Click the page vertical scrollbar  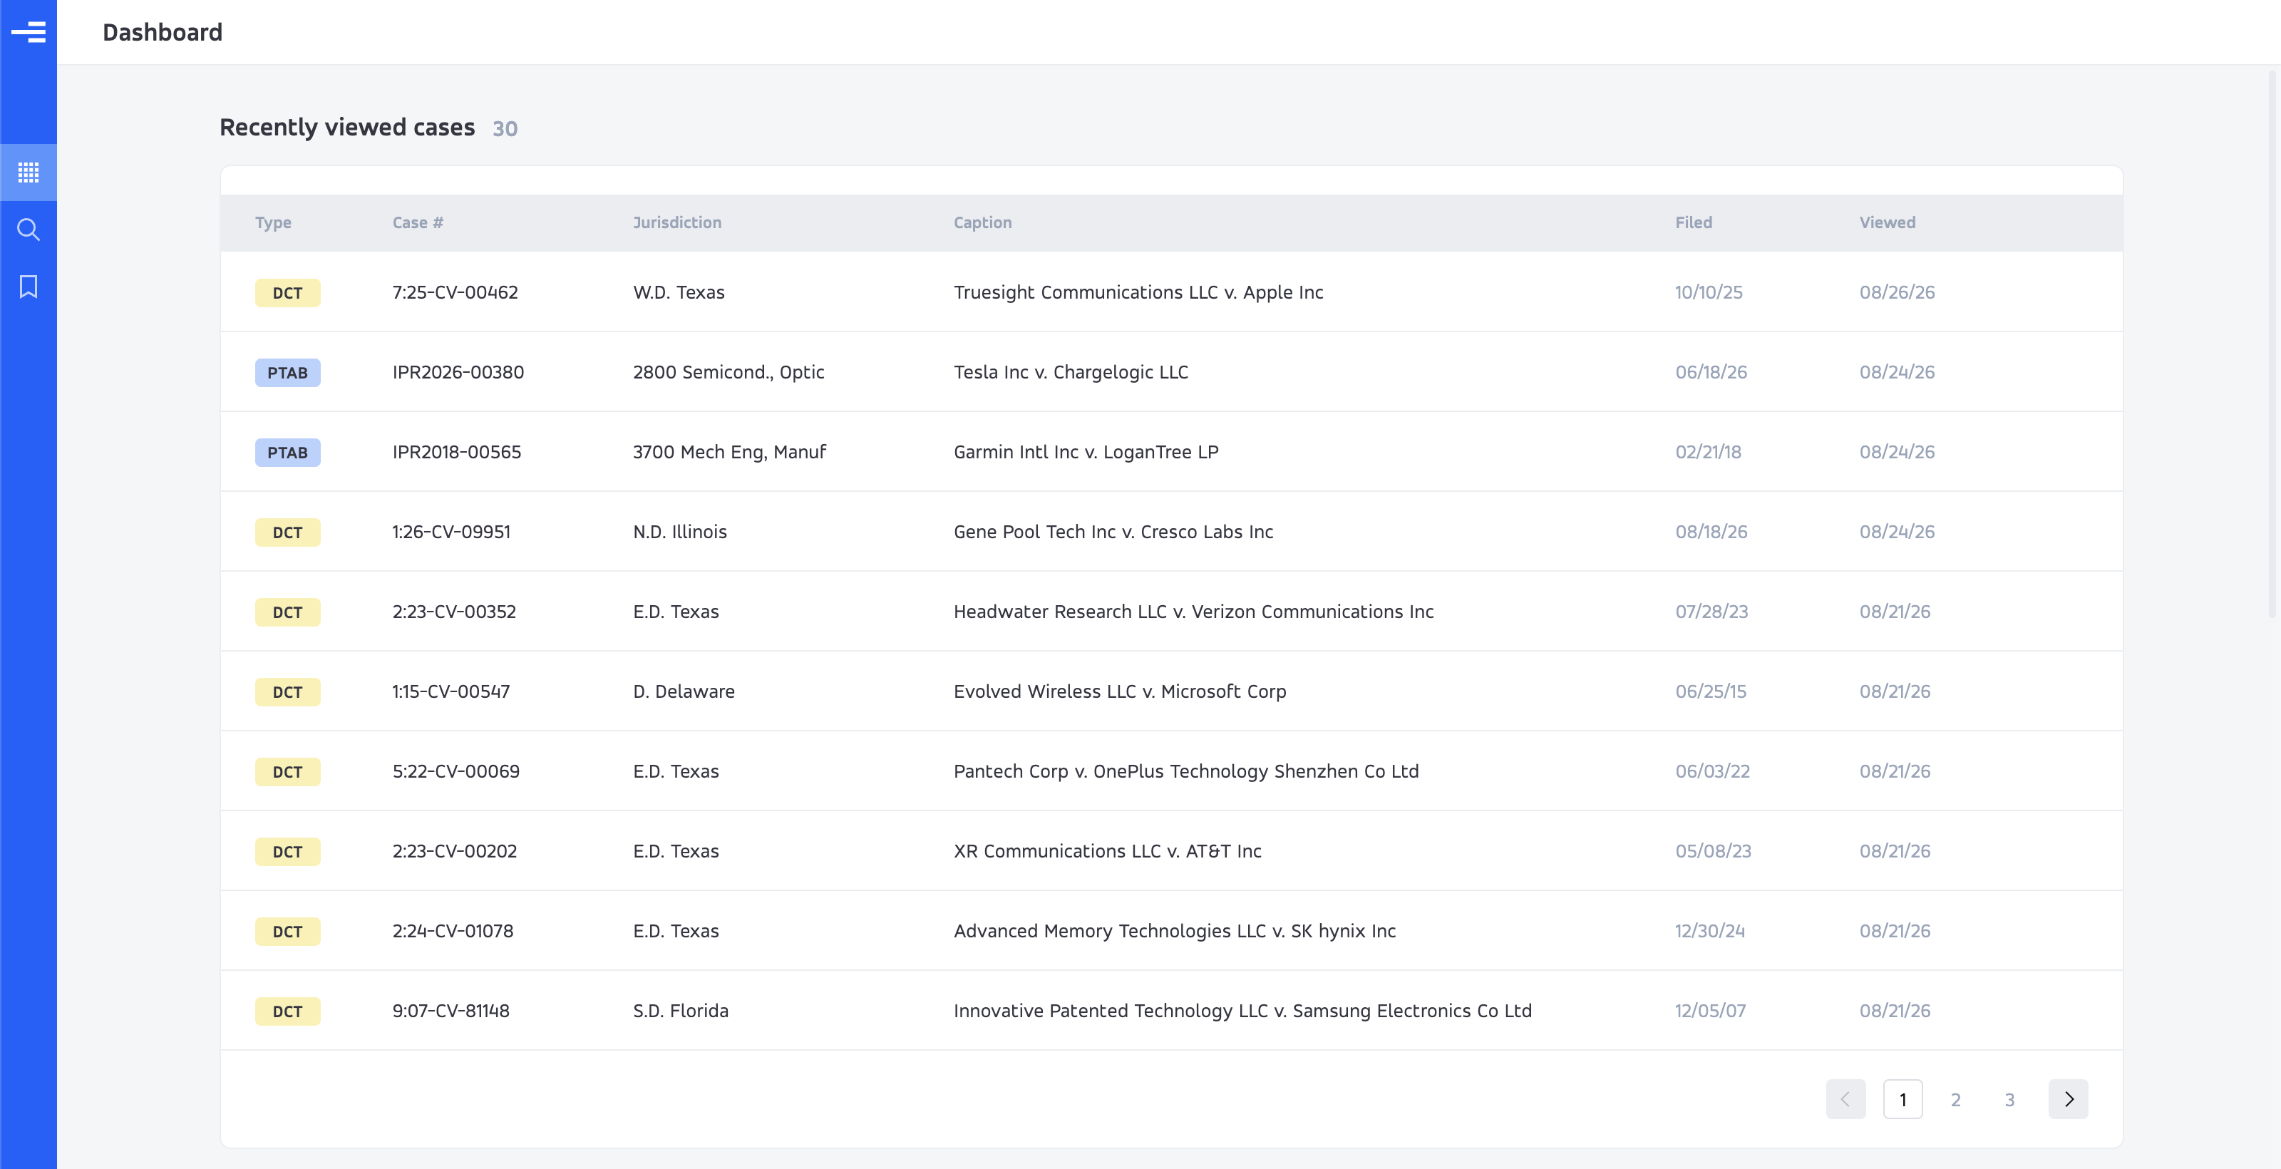point(2272,346)
